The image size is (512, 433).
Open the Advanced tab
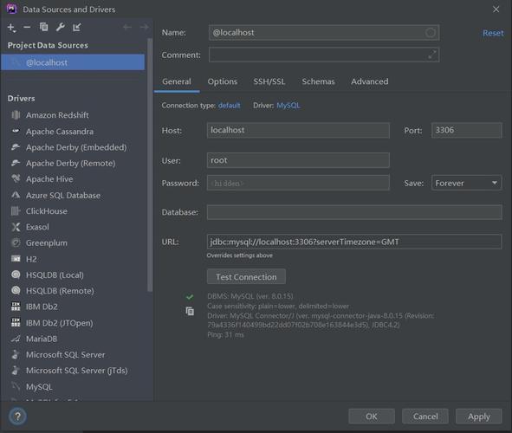(370, 81)
